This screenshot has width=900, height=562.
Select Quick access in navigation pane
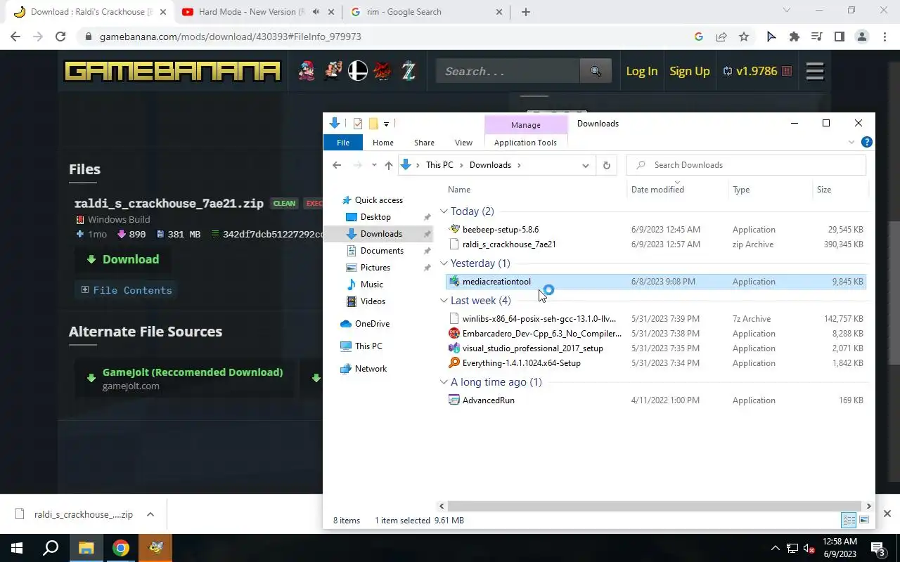point(378,200)
